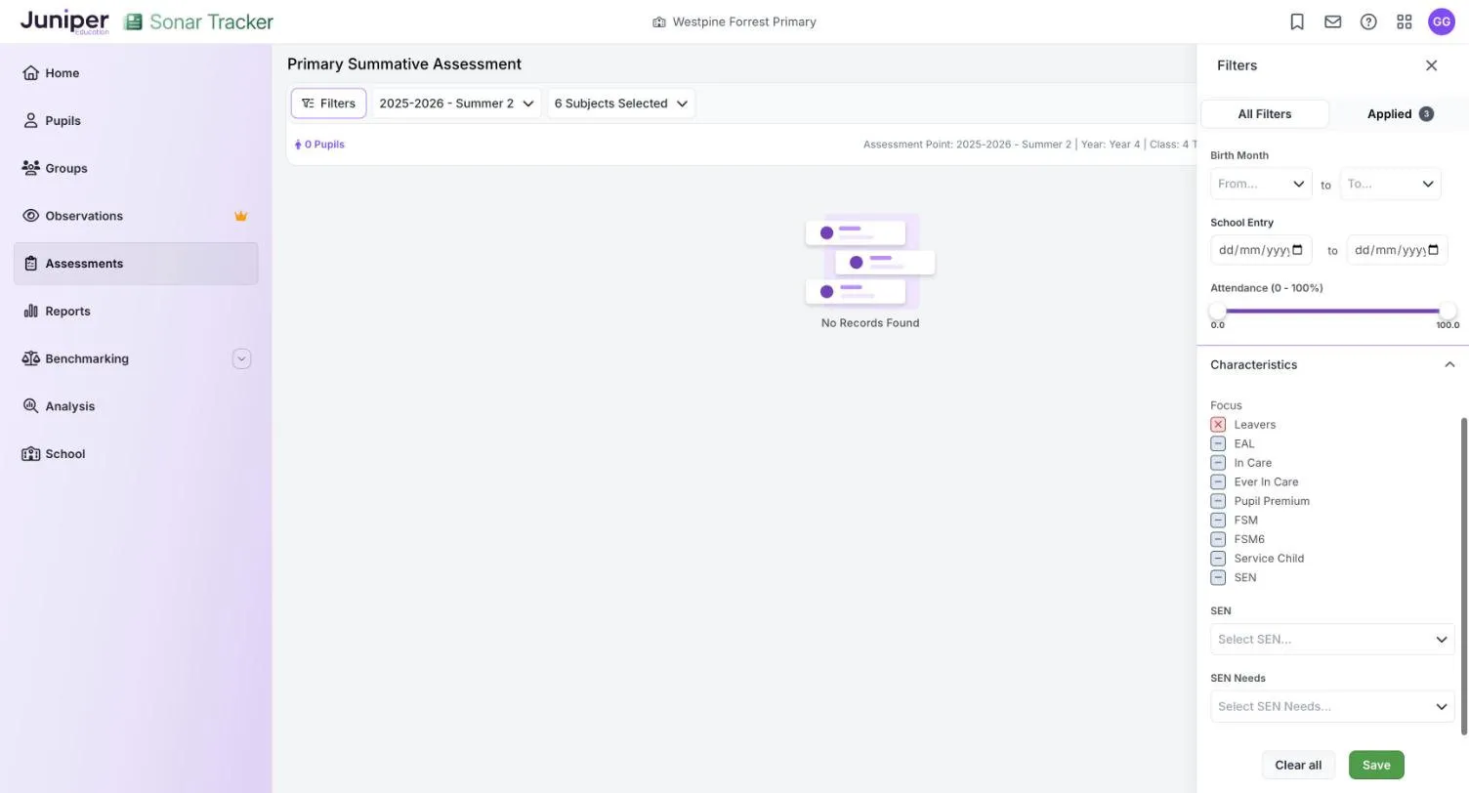Open the help question mark icon

coord(1368,21)
